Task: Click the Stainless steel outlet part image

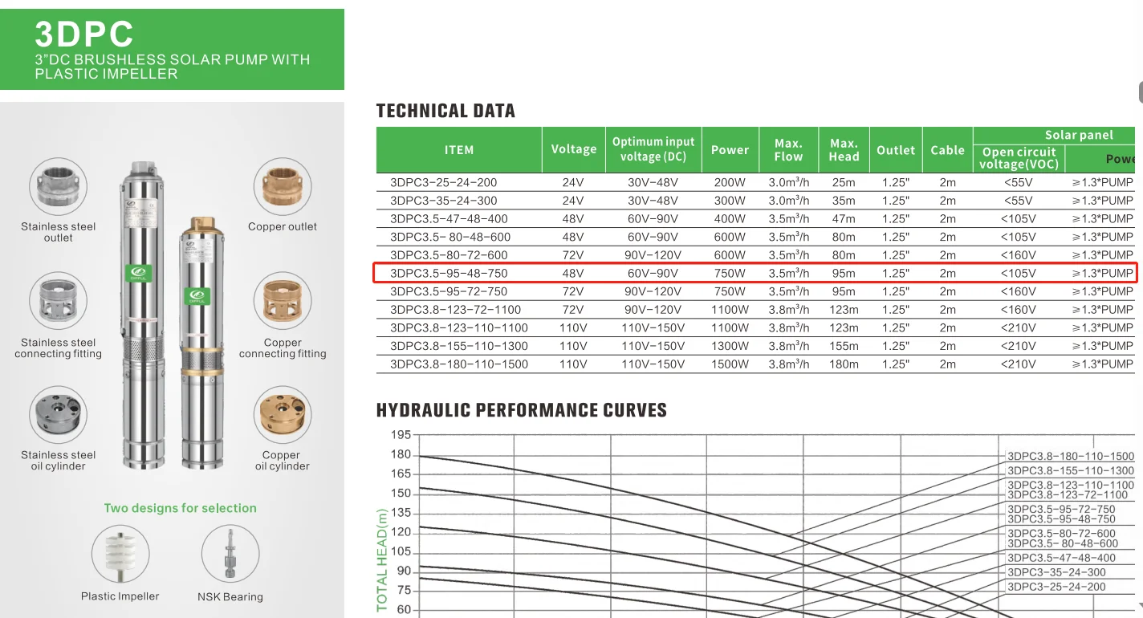Action: point(58,185)
